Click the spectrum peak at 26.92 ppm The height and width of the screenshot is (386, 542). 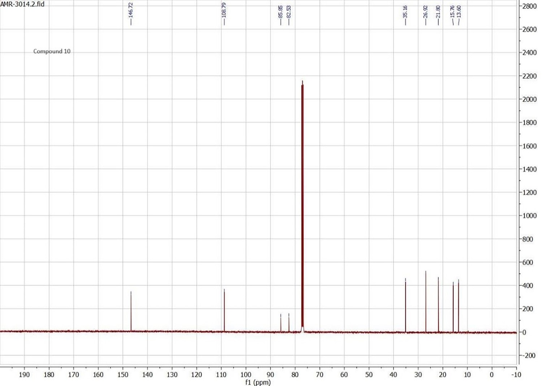[x=426, y=301]
